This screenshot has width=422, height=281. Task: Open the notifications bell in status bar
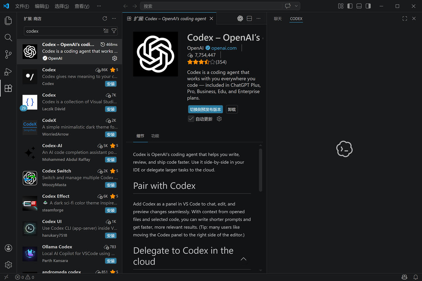416,277
